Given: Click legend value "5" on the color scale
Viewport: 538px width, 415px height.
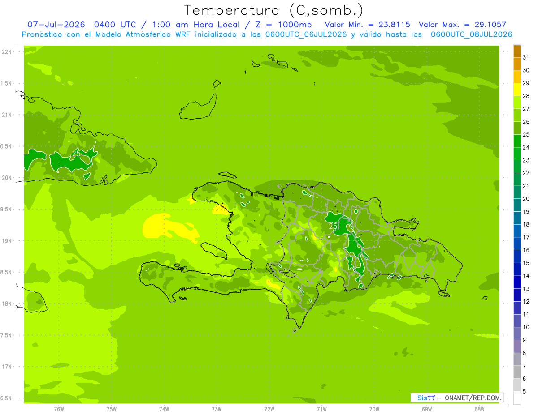Looking at the screenshot, I should pyautogui.click(x=525, y=392).
